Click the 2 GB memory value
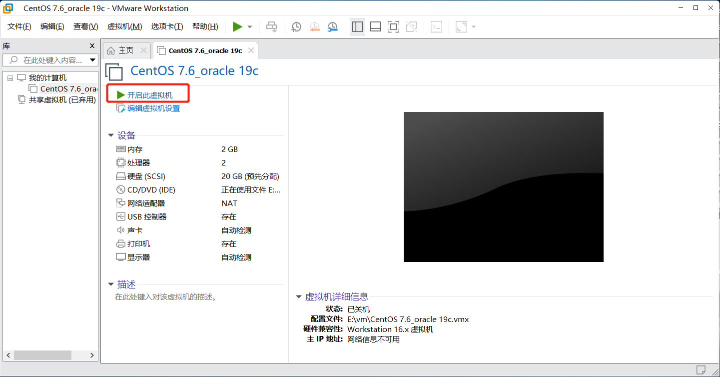The height and width of the screenshot is (377, 720). pos(230,149)
